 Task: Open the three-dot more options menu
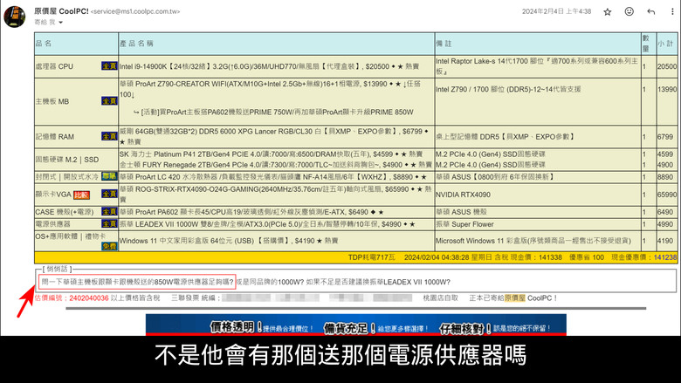click(672, 11)
